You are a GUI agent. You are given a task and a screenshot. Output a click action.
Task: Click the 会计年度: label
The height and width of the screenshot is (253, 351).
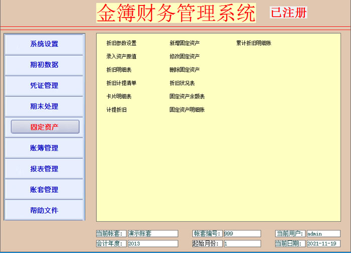[x=111, y=243]
